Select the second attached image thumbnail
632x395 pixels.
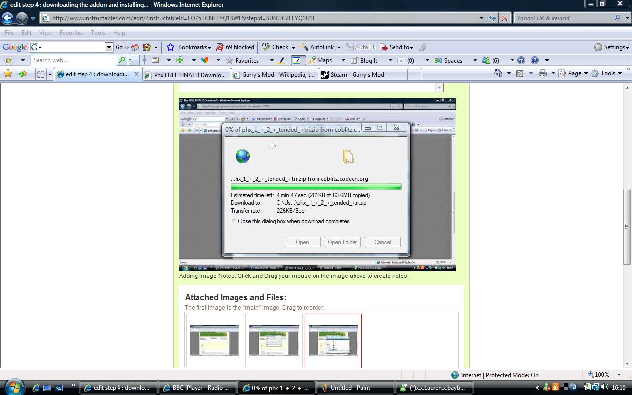(x=274, y=341)
